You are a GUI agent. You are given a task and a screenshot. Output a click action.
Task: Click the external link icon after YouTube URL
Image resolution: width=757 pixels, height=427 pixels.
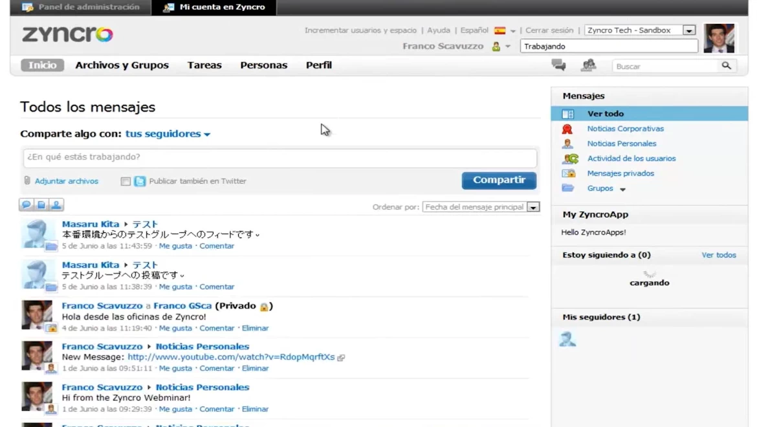[342, 358]
